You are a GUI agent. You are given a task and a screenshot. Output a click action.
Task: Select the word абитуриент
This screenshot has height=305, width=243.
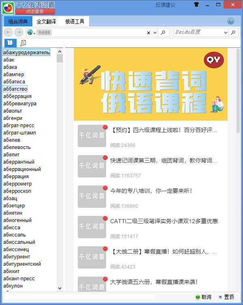pyautogui.click(x=17, y=256)
